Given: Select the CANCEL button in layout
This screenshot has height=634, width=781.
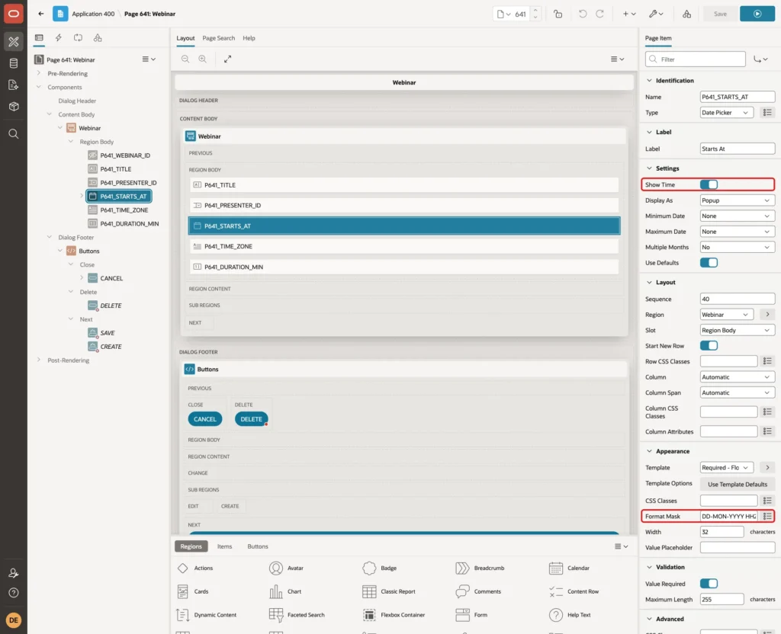Looking at the screenshot, I should click(x=204, y=419).
